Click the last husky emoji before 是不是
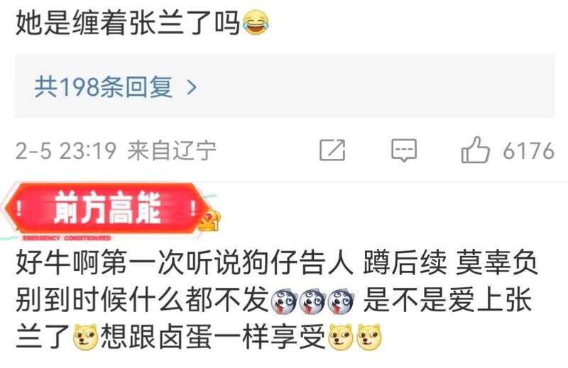This screenshot has height=368, width=568. pyautogui.click(x=341, y=302)
